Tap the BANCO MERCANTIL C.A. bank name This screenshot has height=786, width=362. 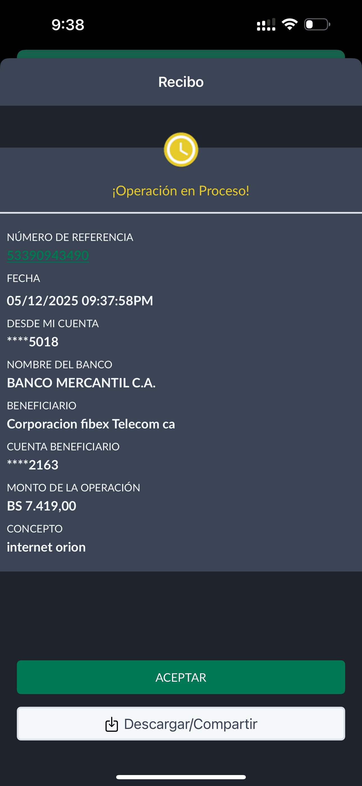click(81, 383)
